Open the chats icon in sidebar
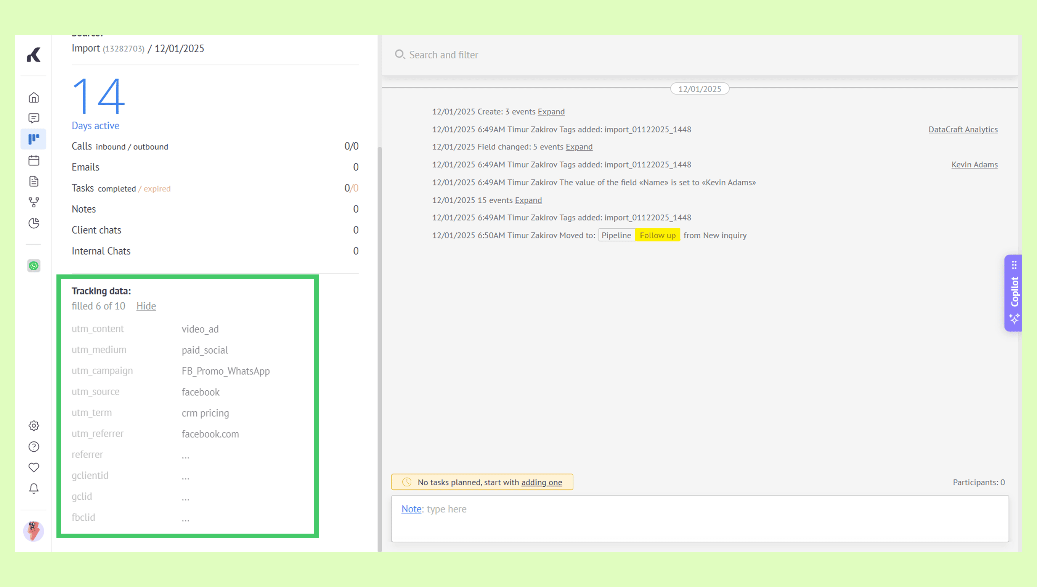This screenshot has width=1037, height=587. click(x=34, y=118)
